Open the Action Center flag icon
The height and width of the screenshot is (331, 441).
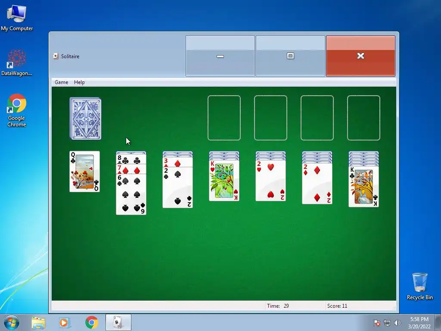(377, 323)
